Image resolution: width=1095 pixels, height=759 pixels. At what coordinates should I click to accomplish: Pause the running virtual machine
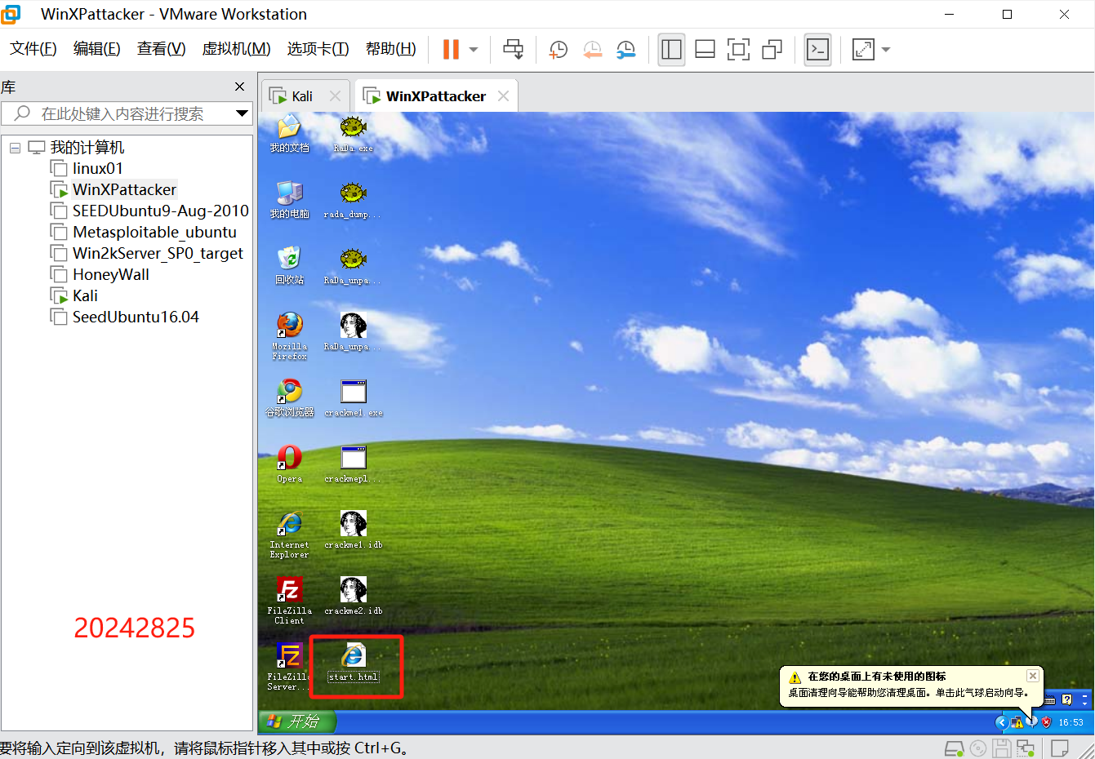click(x=451, y=50)
